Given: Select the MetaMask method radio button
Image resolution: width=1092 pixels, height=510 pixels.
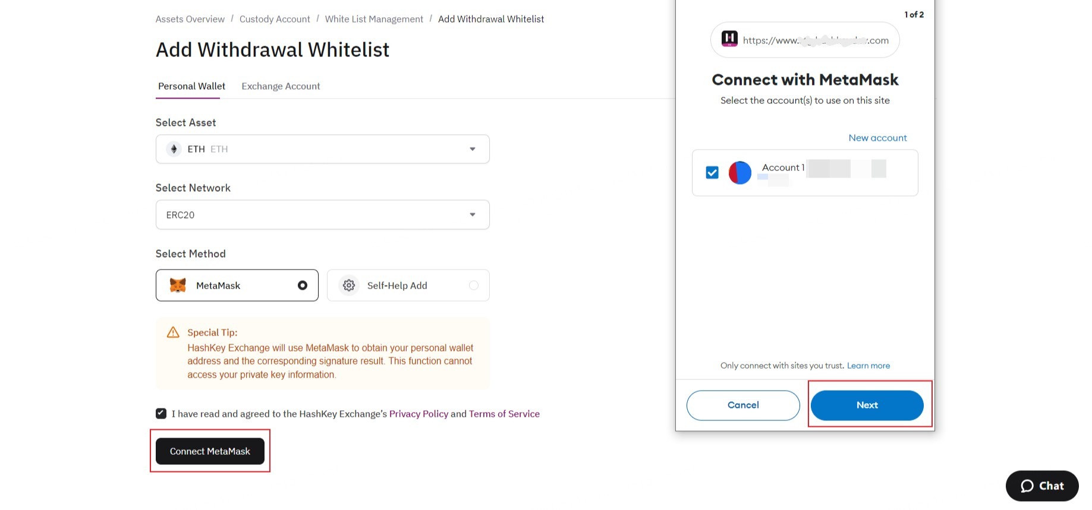Looking at the screenshot, I should (303, 286).
